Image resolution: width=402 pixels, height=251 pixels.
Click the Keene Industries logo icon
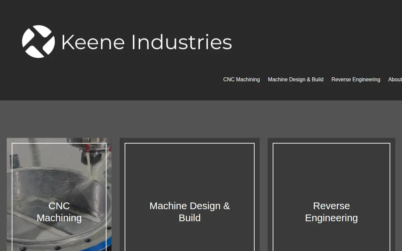[39, 41]
